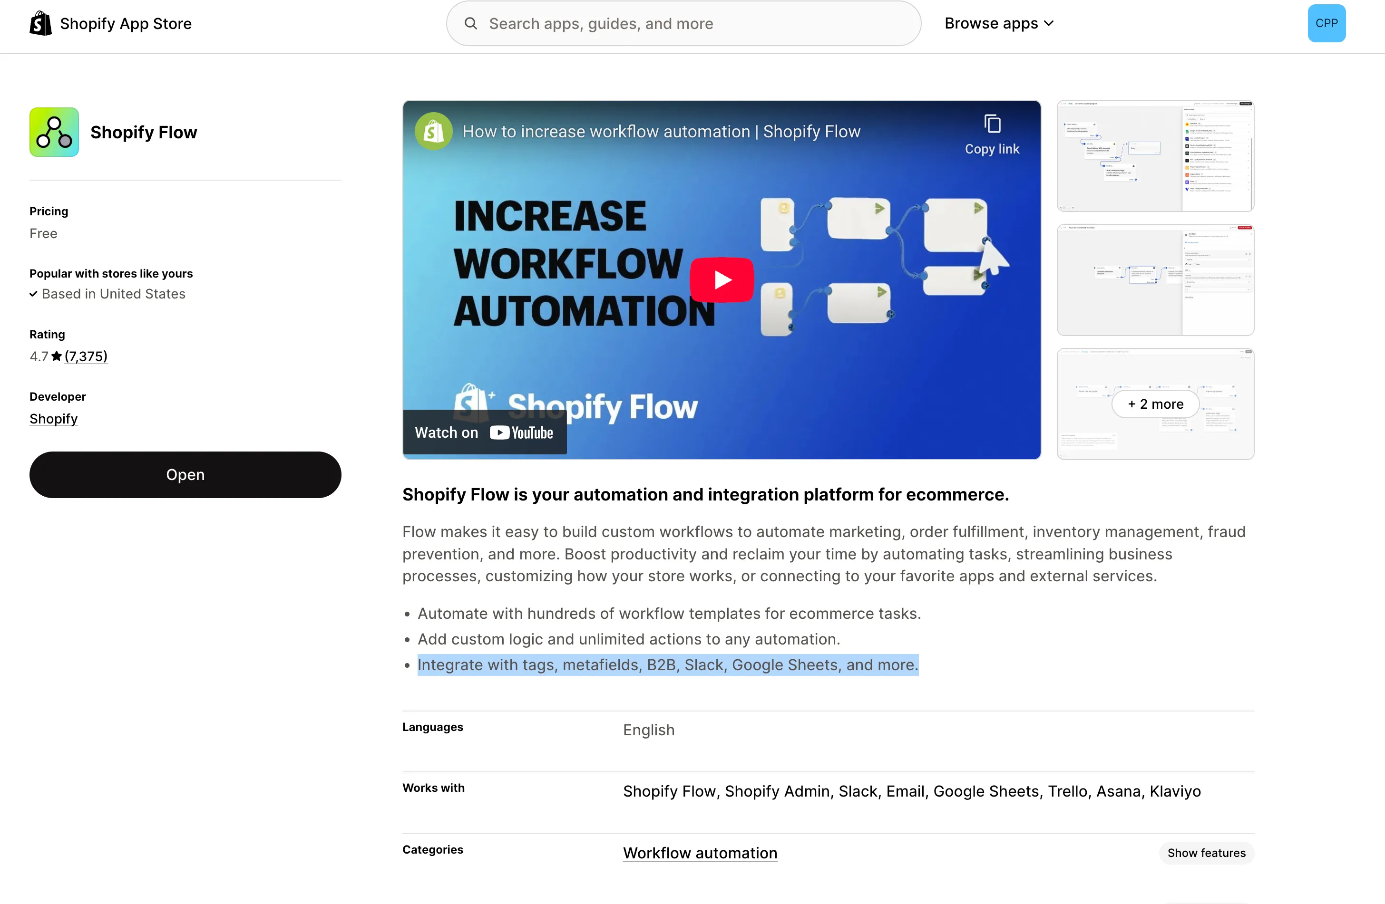Click the Shopify Flow app icon
This screenshot has height=904, width=1385.
54,132
